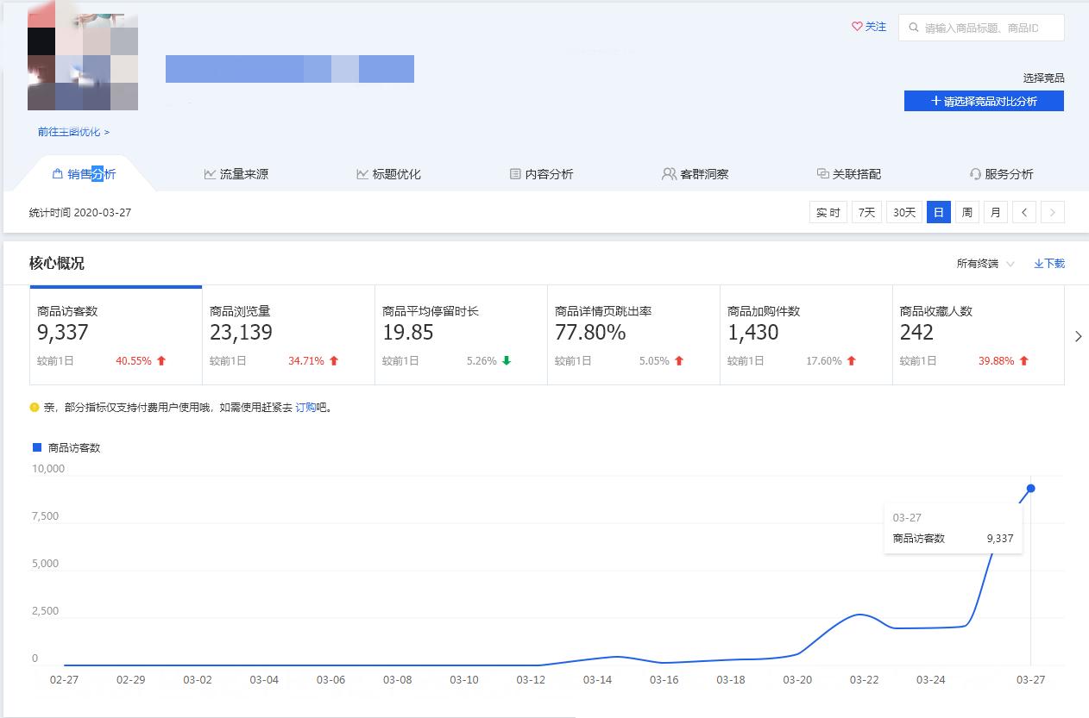Screen dimensions: 1089x718
Task: Click the 请选择竞品对比分析 comparison button
Action: [x=984, y=101]
